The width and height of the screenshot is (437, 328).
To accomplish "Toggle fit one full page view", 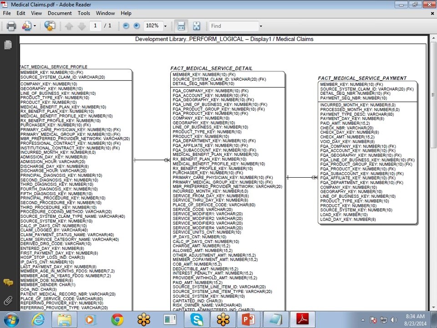I will [x=197, y=26].
